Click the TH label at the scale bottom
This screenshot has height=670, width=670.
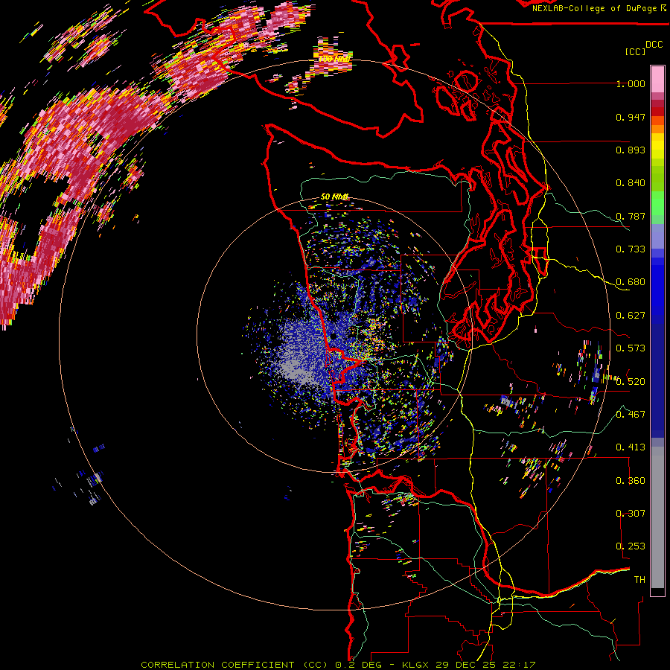[x=639, y=580]
